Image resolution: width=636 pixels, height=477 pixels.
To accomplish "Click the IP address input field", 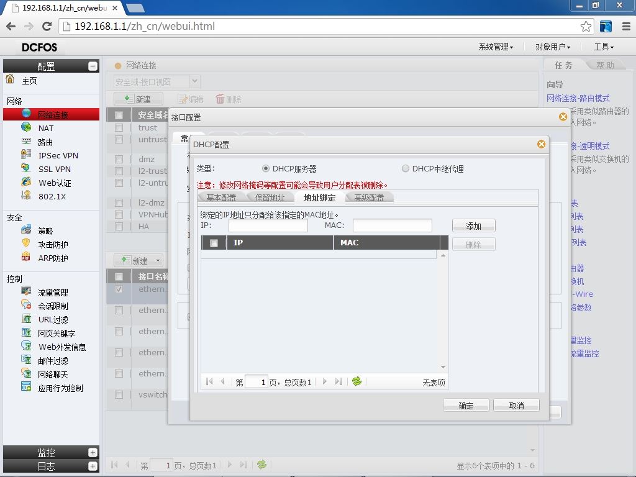I will (x=268, y=225).
